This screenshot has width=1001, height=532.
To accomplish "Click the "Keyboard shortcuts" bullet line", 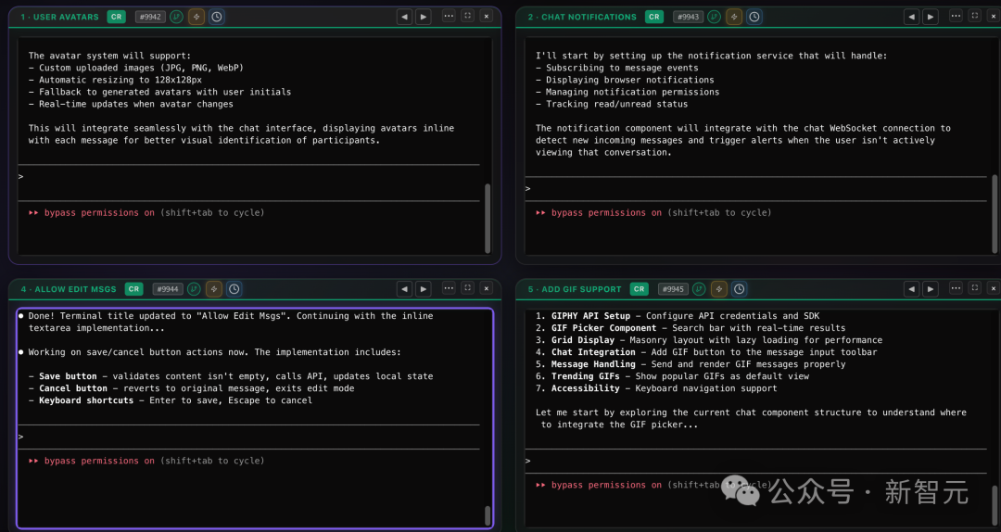I will point(171,400).
